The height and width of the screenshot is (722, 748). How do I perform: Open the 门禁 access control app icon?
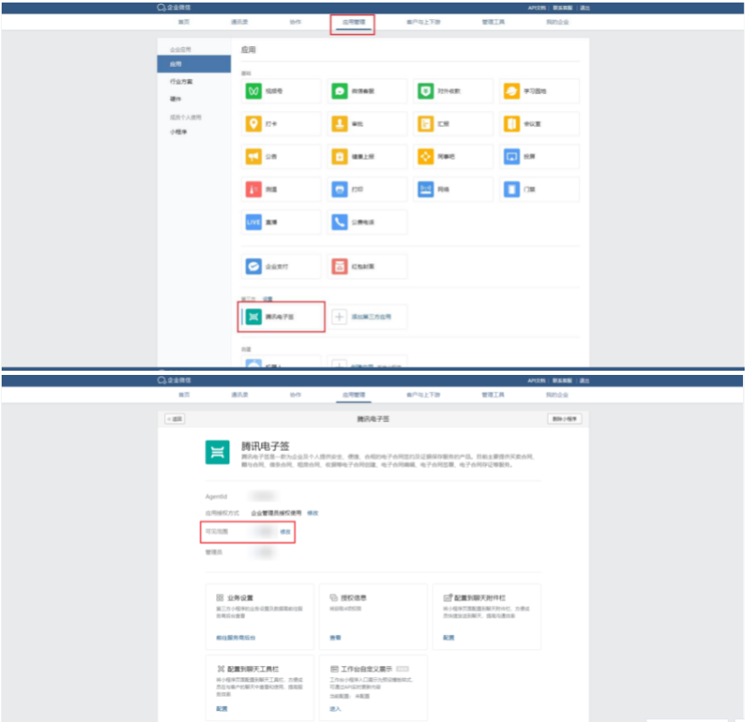(x=511, y=189)
